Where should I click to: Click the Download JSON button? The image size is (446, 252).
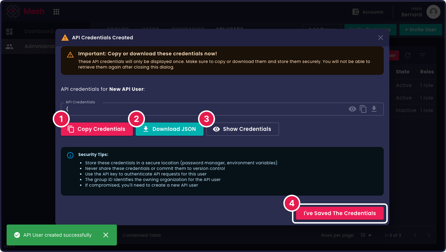[x=170, y=129]
